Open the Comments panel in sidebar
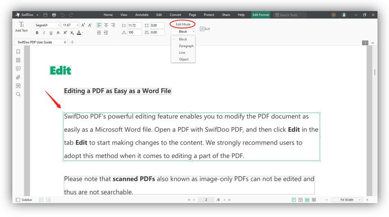This screenshot has height=217, width=389. [x=18, y=69]
